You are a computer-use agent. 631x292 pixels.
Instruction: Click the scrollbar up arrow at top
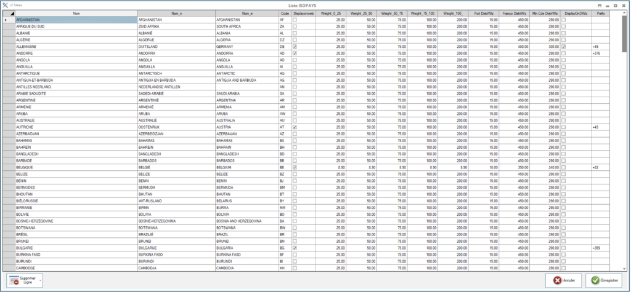(x=625, y=13)
